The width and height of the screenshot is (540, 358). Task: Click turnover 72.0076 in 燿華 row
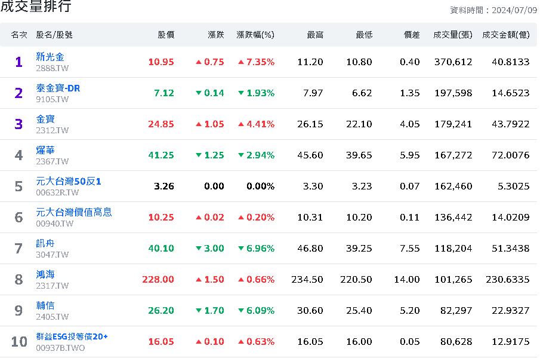(511, 155)
